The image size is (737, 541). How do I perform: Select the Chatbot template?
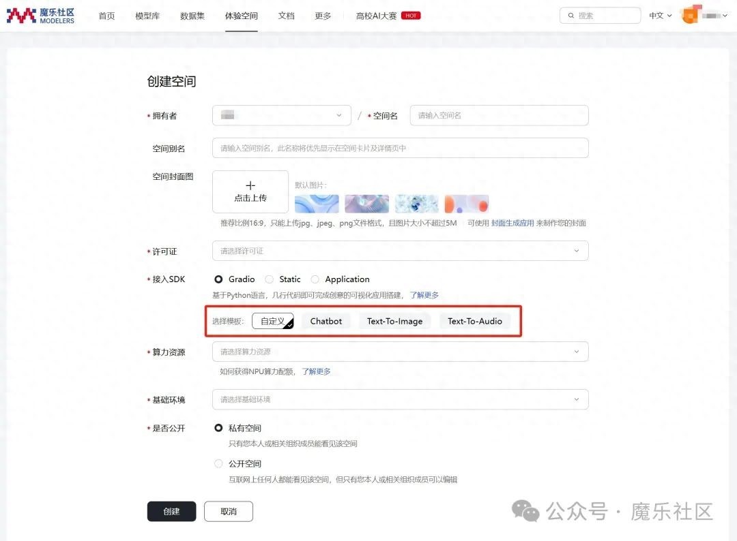pyautogui.click(x=326, y=321)
